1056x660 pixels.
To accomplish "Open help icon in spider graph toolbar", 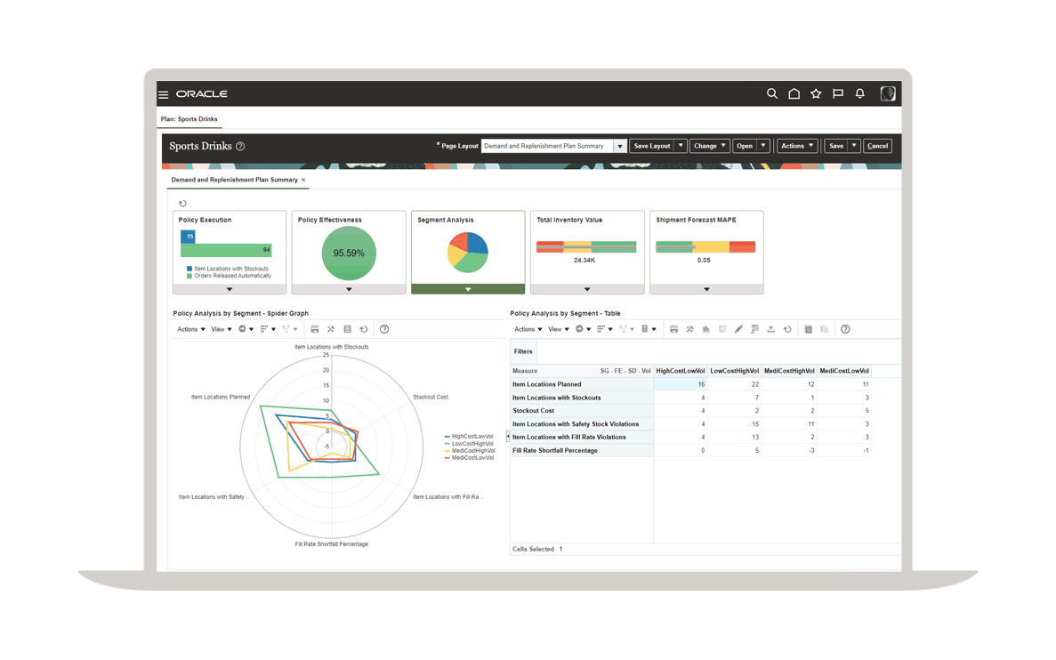I will (384, 329).
